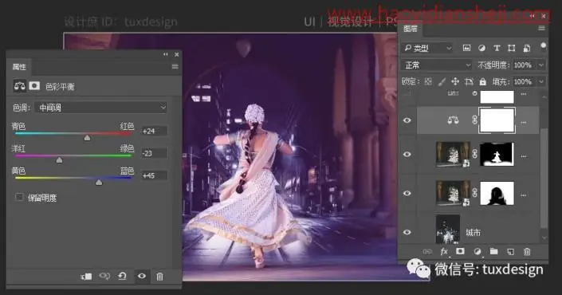
Task: Select the 城市 layer thumbnail
Action: click(x=448, y=230)
